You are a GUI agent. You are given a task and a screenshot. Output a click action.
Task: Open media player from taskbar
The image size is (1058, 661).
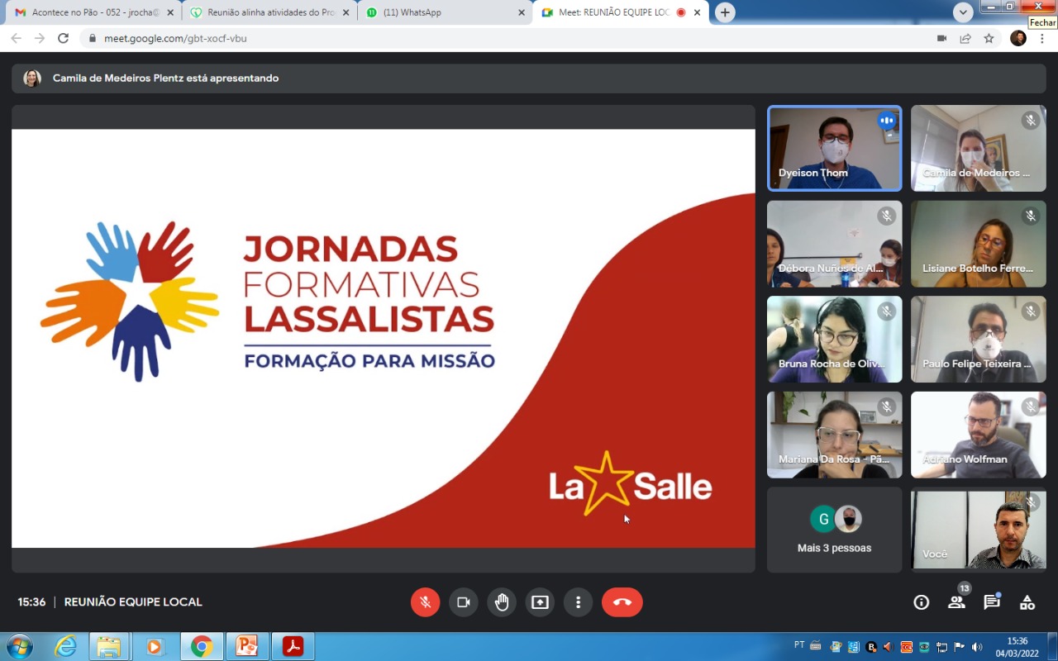coord(155,646)
